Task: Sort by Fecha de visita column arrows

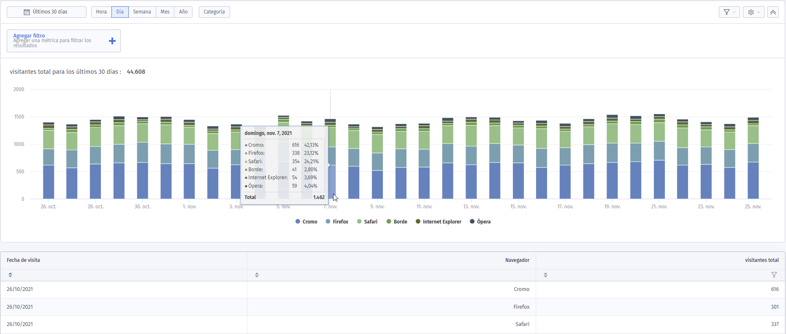Action: tap(10, 275)
